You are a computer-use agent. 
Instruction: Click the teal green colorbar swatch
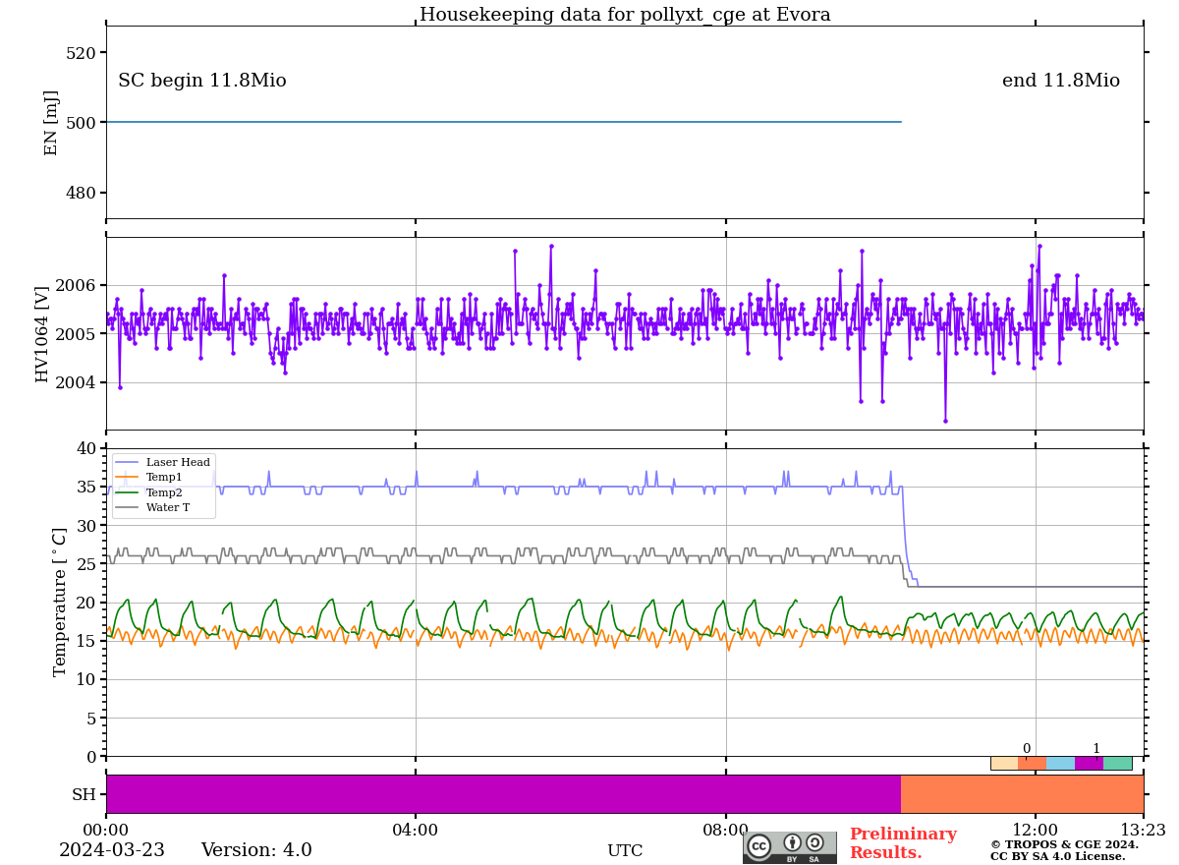(1117, 763)
